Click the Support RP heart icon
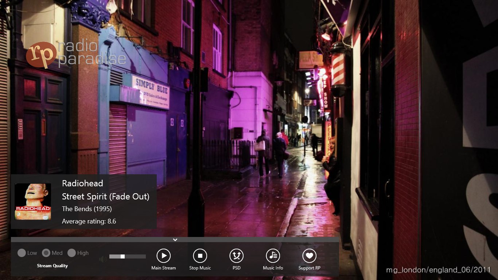 (309, 255)
